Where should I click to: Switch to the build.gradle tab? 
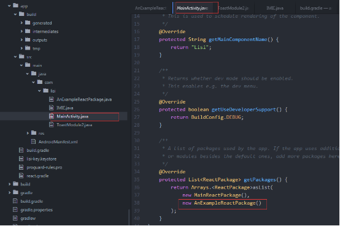[315, 8]
